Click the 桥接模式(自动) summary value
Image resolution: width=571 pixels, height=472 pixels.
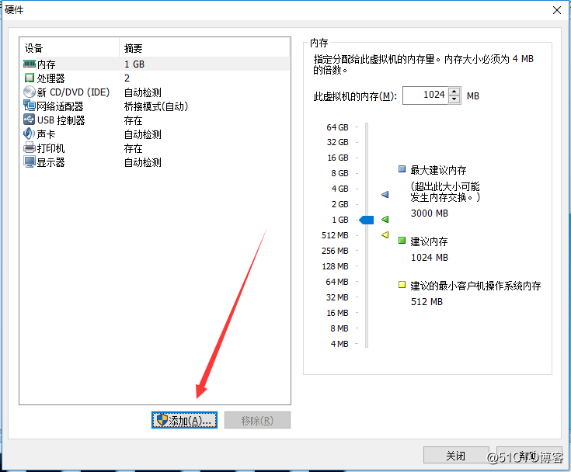tap(156, 106)
